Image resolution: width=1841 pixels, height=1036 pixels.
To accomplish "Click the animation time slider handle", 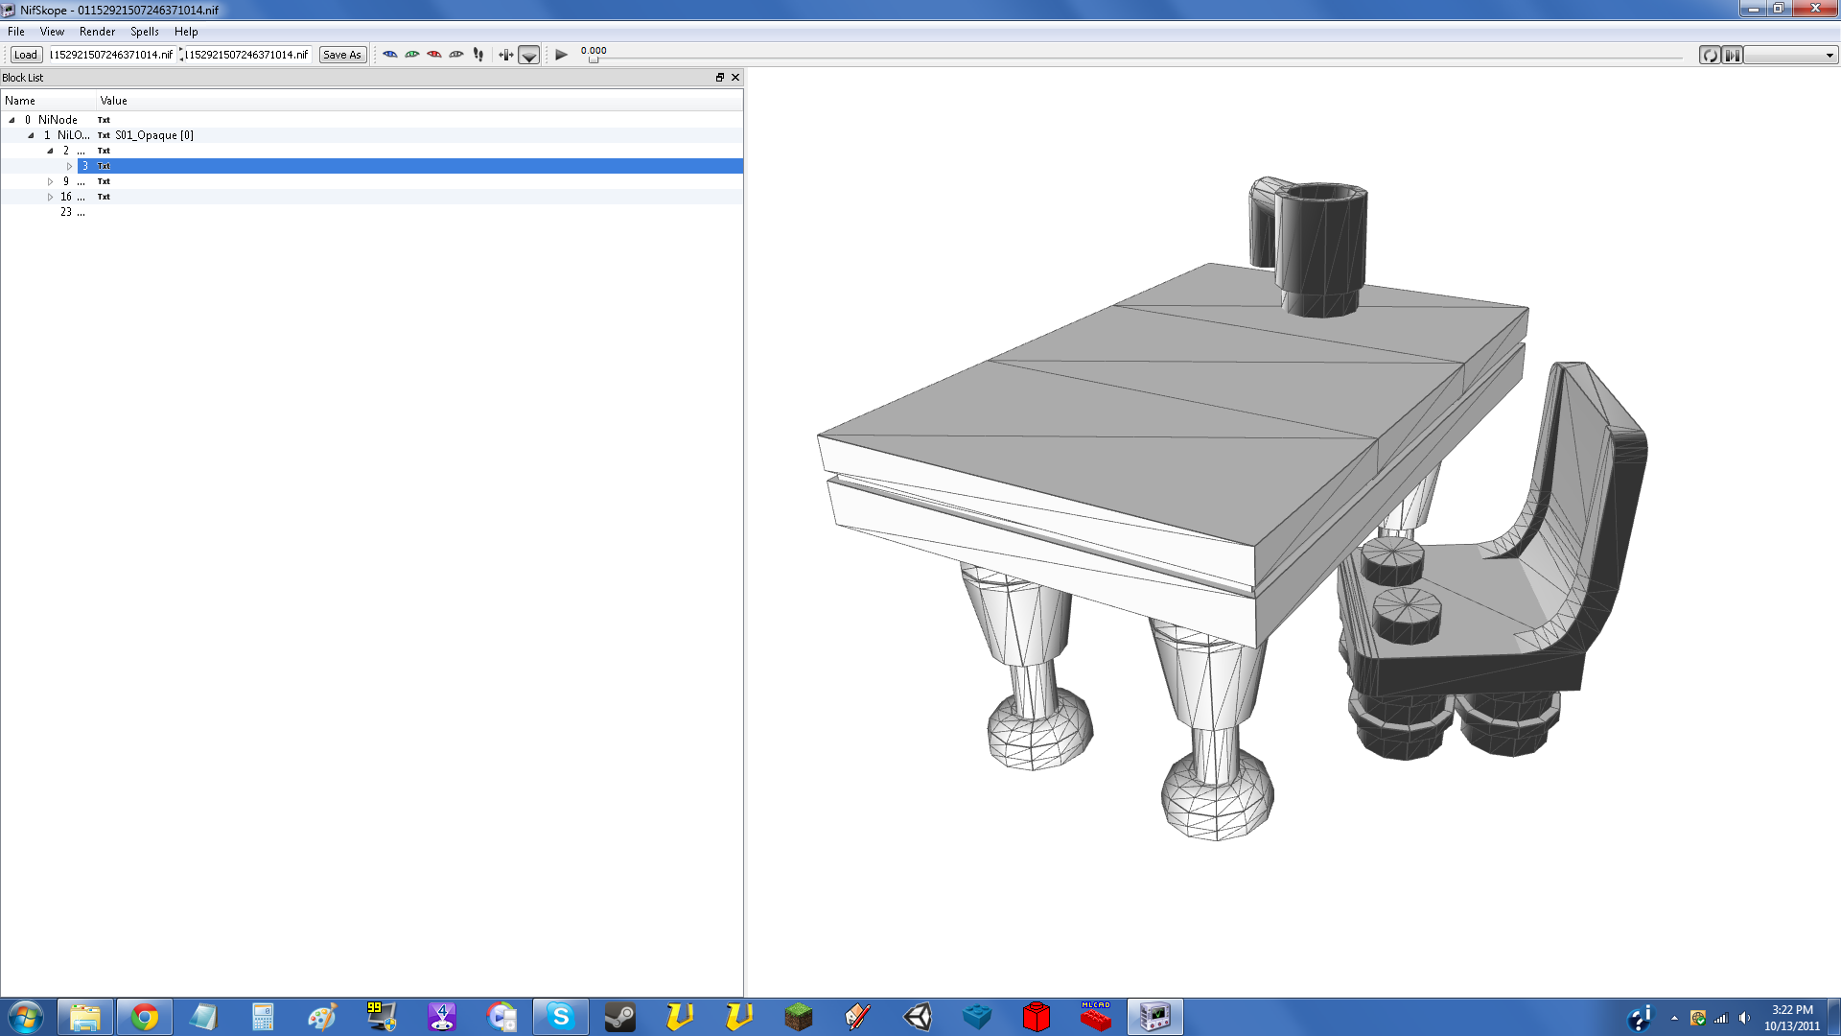I will coord(593,59).
